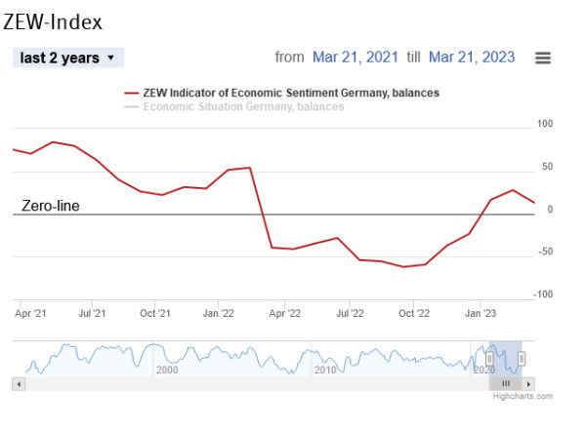
Task: Click the navigator scrollbar right arrow
Action: (528, 384)
